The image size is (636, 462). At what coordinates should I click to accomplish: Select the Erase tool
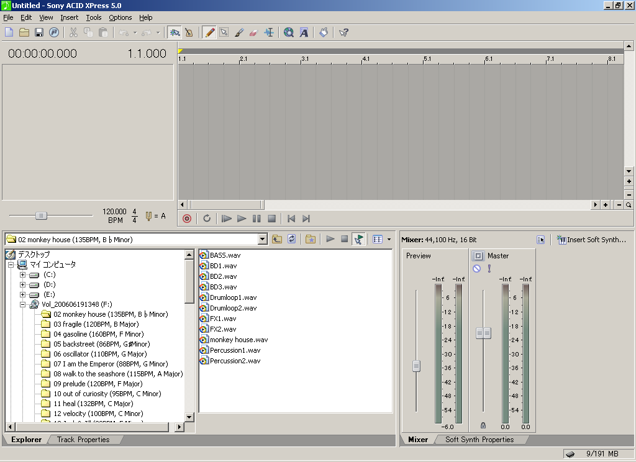click(x=253, y=32)
